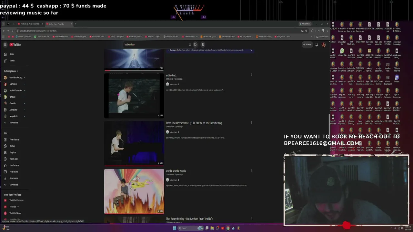Open the YouTube guide hamburger menu
The height and width of the screenshot is (232, 413).
coord(5,45)
